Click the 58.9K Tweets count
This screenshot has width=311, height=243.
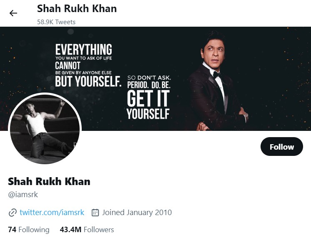(x=56, y=21)
